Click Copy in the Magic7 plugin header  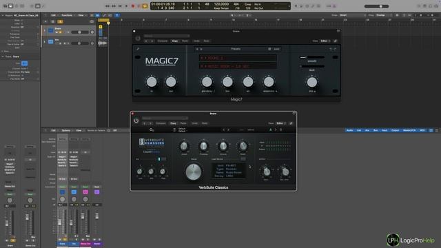(x=174, y=41)
